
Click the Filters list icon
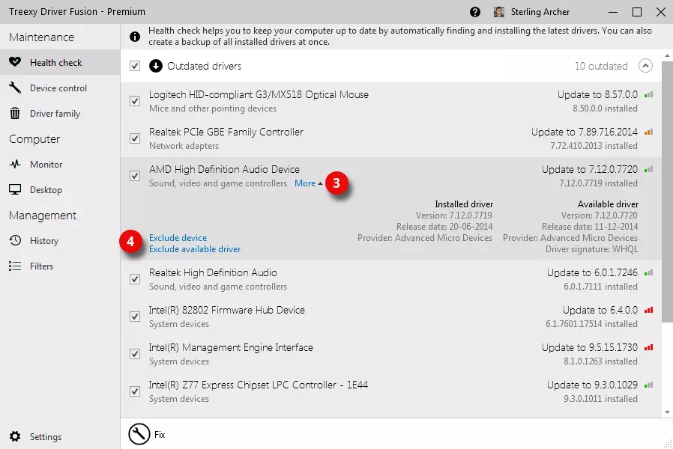coord(15,266)
